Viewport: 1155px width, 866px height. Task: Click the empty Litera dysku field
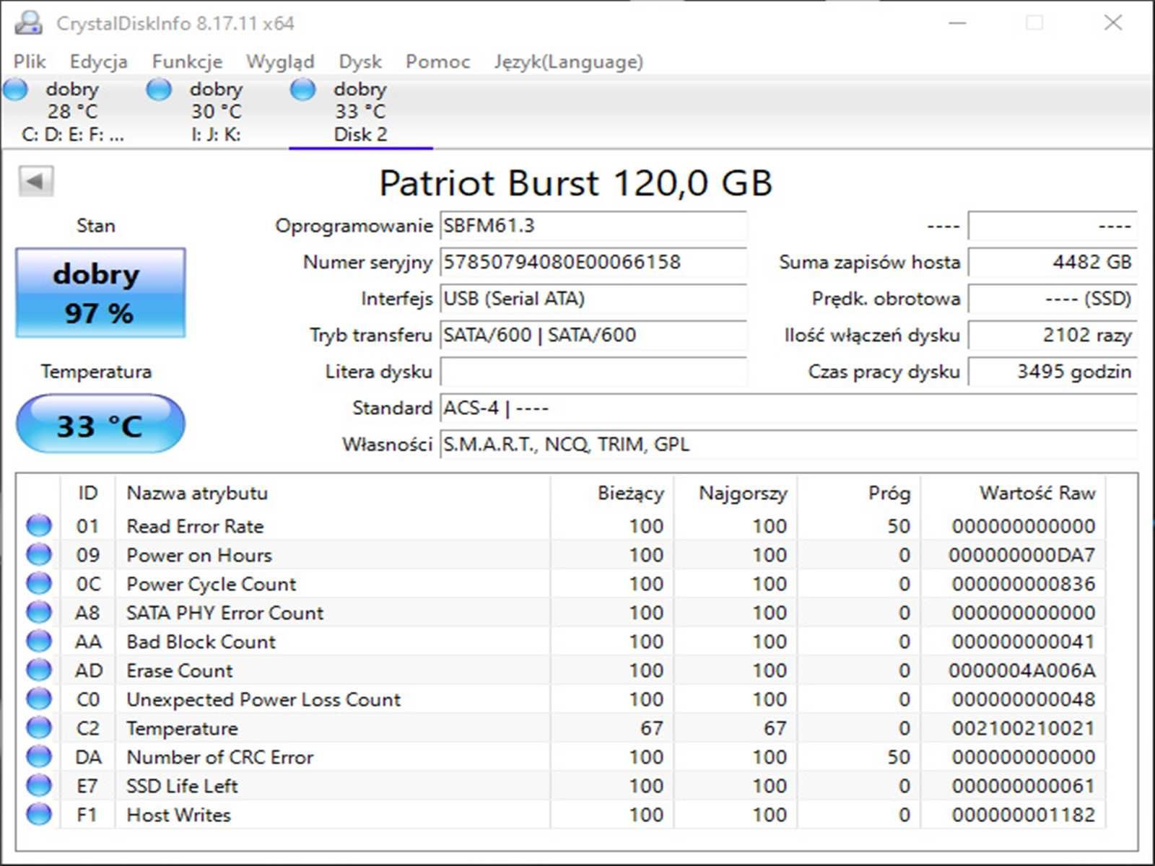coord(593,372)
